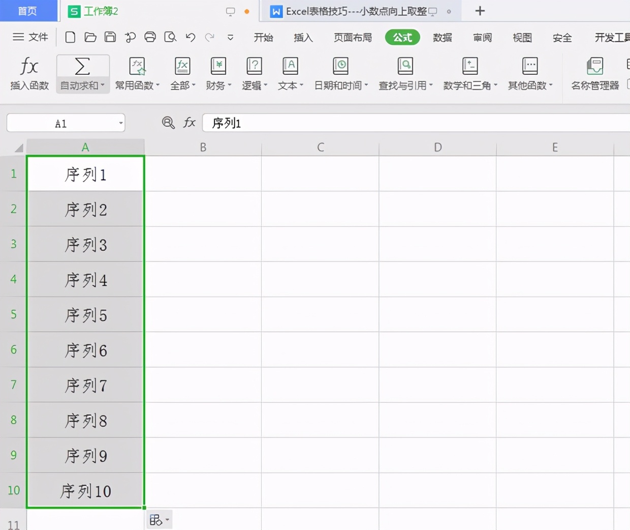Screen dimensions: 630x530
Task: Switch to the 开发工具 ribbon tab
Action: pos(612,38)
